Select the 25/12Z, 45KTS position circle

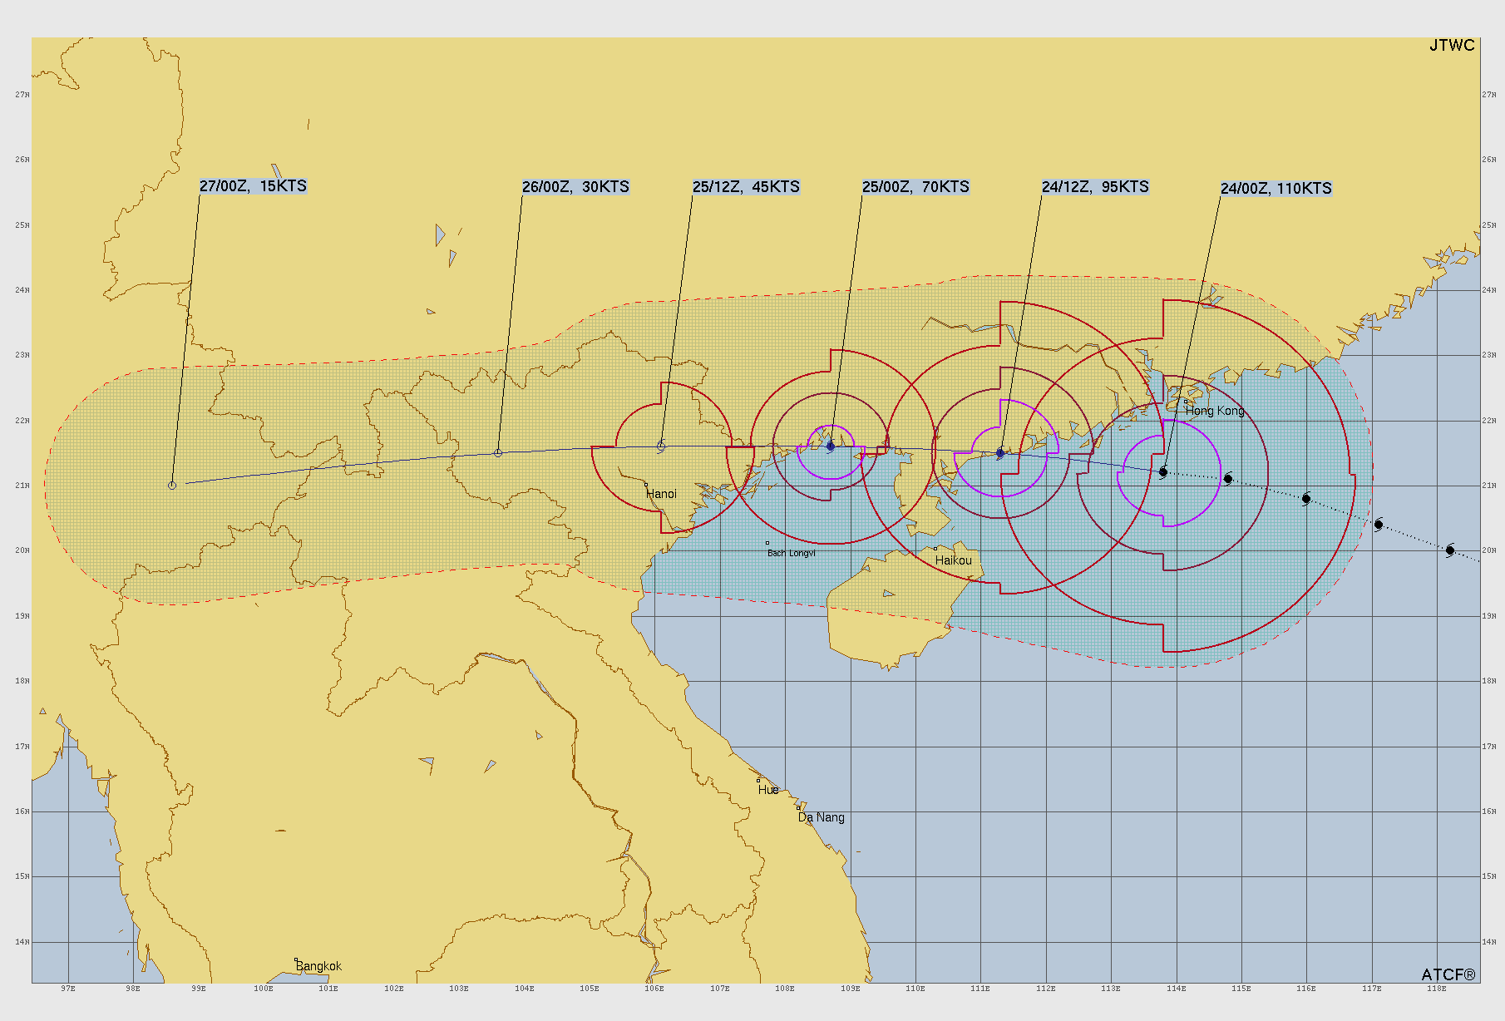(659, 445)
